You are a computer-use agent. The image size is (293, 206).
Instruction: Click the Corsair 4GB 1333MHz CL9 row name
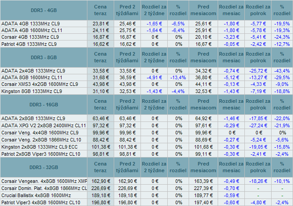click(30, 37)
